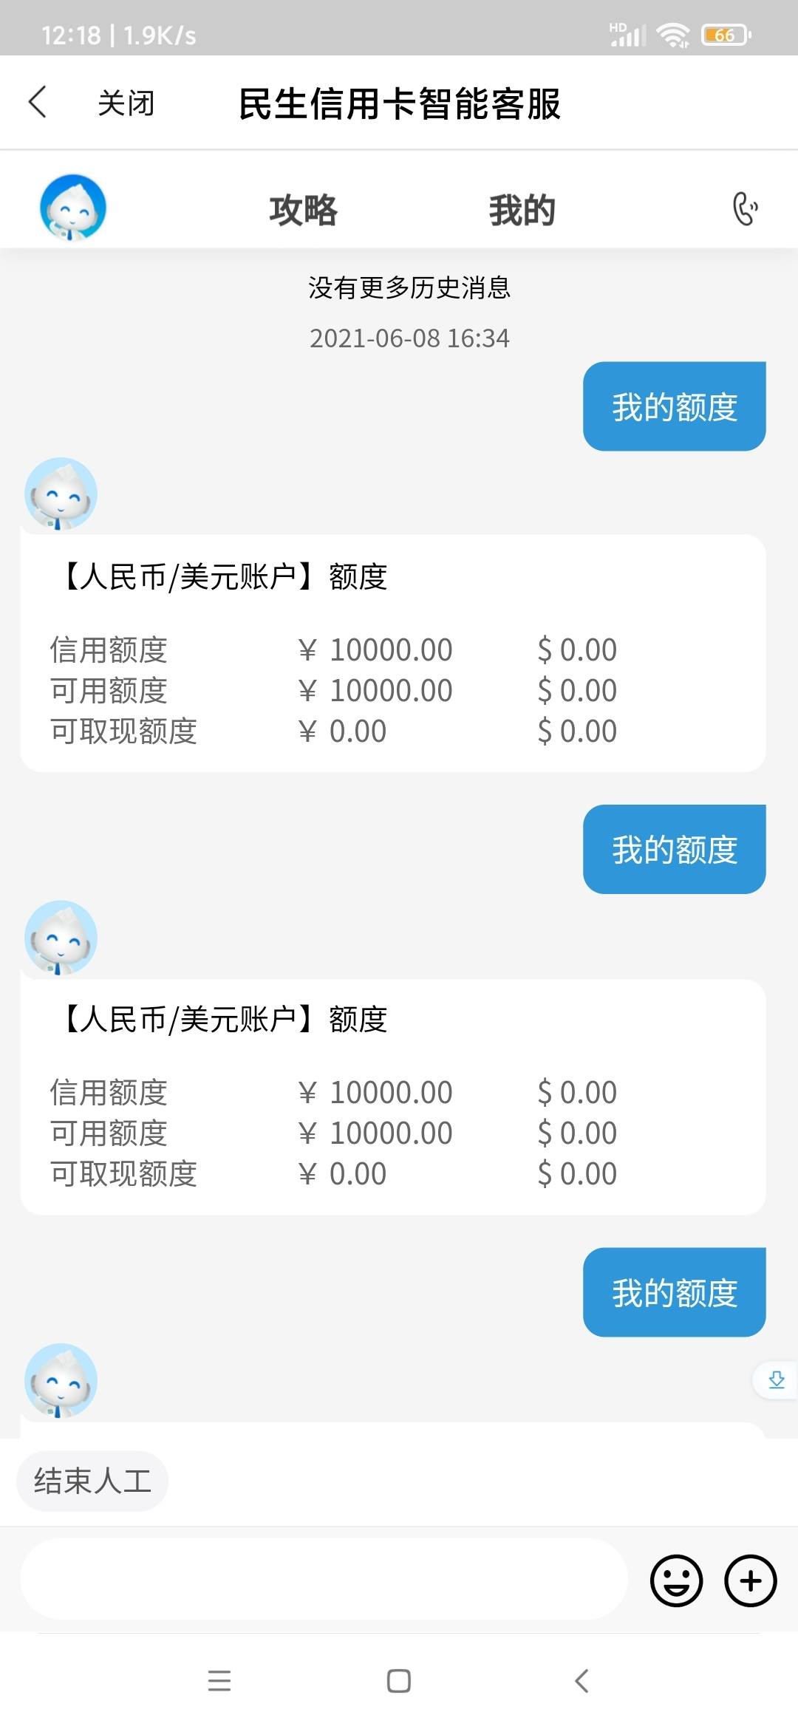Switch to the 攻略 tab
The width and height of the screenshot is (798, 1729).
[303, 210]
